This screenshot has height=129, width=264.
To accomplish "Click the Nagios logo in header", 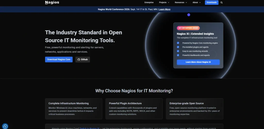I will pyautogui.click(x=52, y=3).
